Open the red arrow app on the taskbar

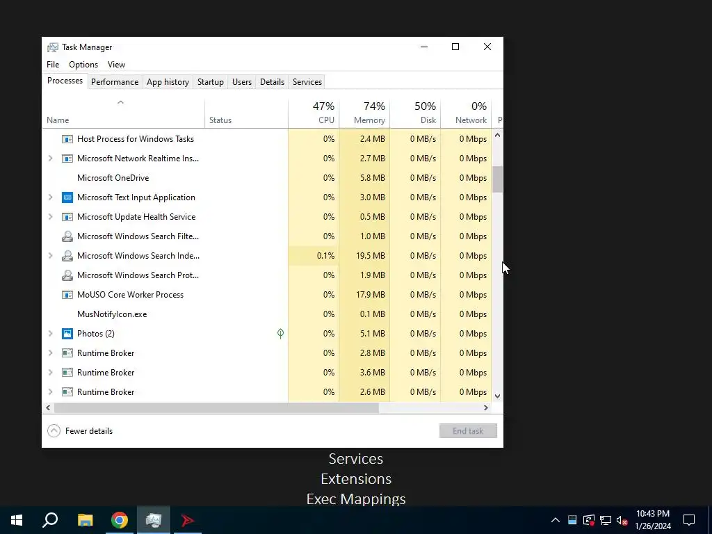coord(188,520)
